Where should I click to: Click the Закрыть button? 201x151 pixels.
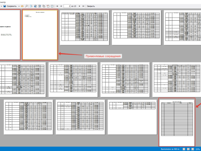point(91,6)
